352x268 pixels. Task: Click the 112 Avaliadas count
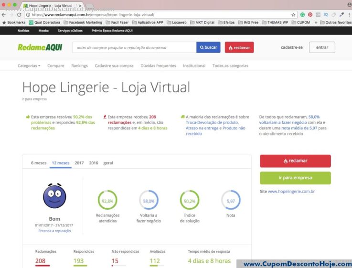[x=155, y=261]
